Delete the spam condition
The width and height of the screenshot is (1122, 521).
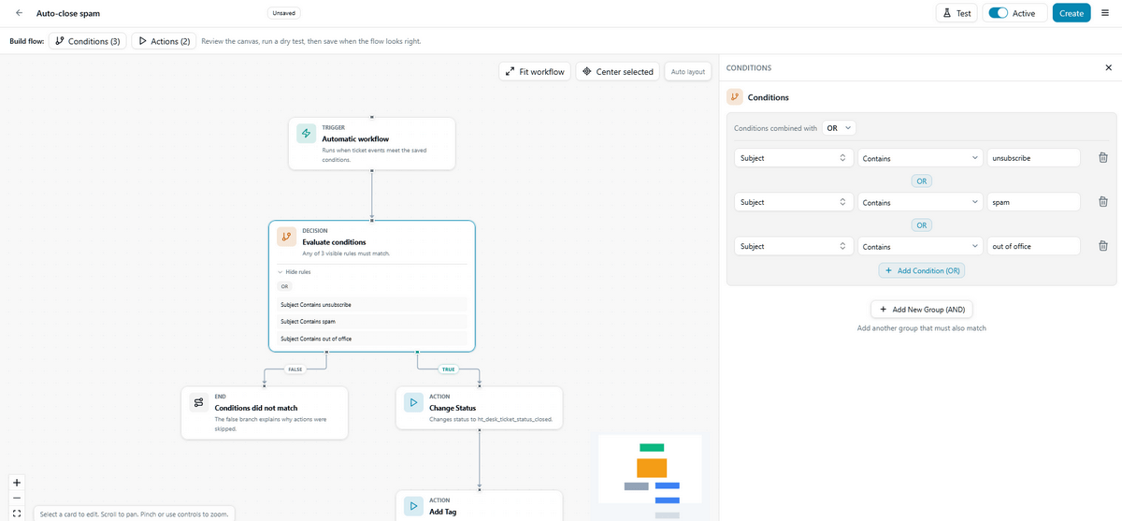coord(1102,202)
